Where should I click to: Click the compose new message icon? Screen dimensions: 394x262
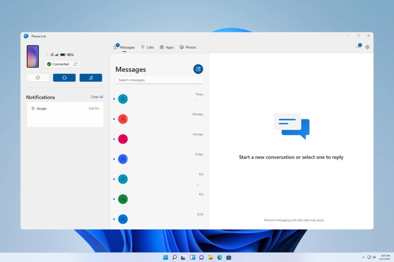pos(198,69)
